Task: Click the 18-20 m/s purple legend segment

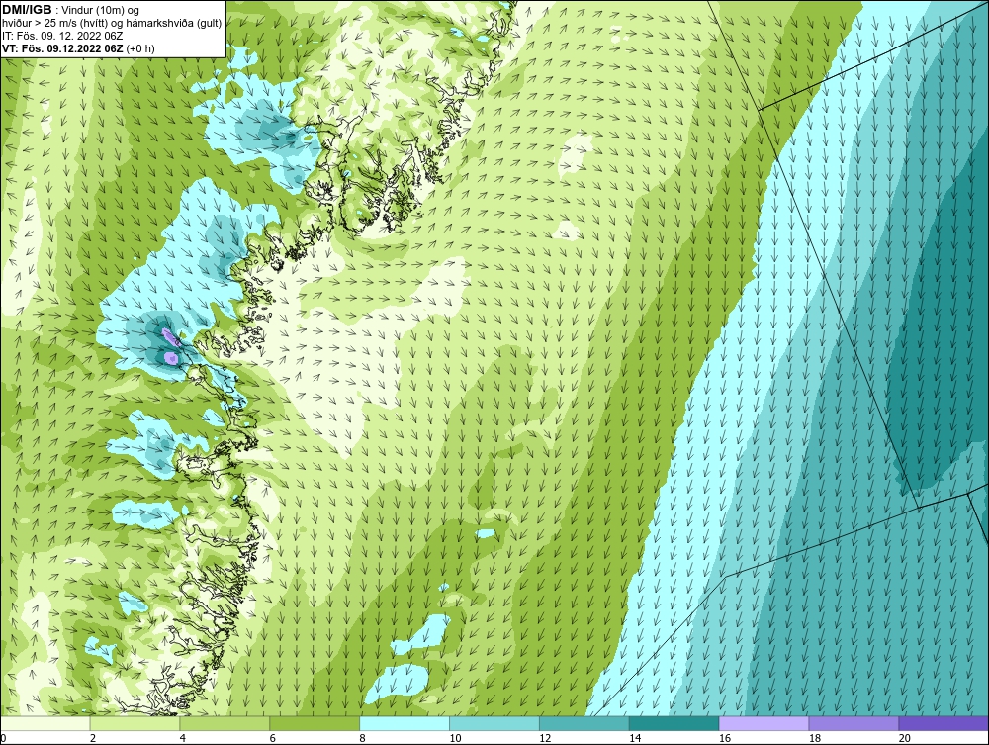Action: pos(854,723)
